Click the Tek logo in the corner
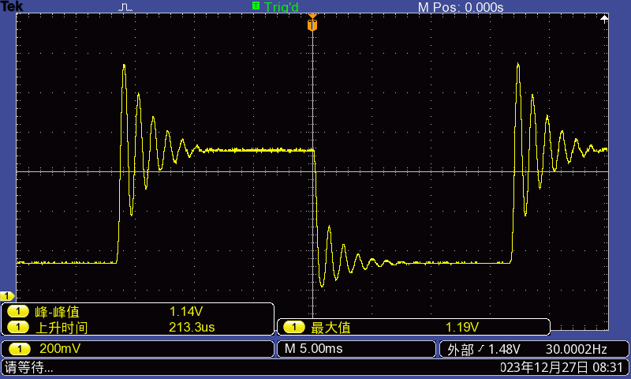Viewport: 631px width, 379px height. pos(12,6)
